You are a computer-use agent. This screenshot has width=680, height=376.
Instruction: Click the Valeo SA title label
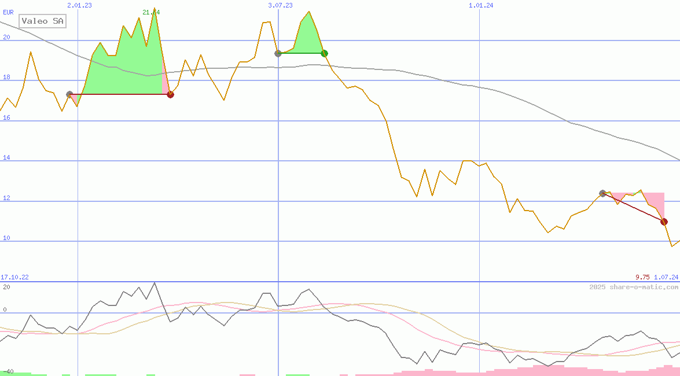42,21
